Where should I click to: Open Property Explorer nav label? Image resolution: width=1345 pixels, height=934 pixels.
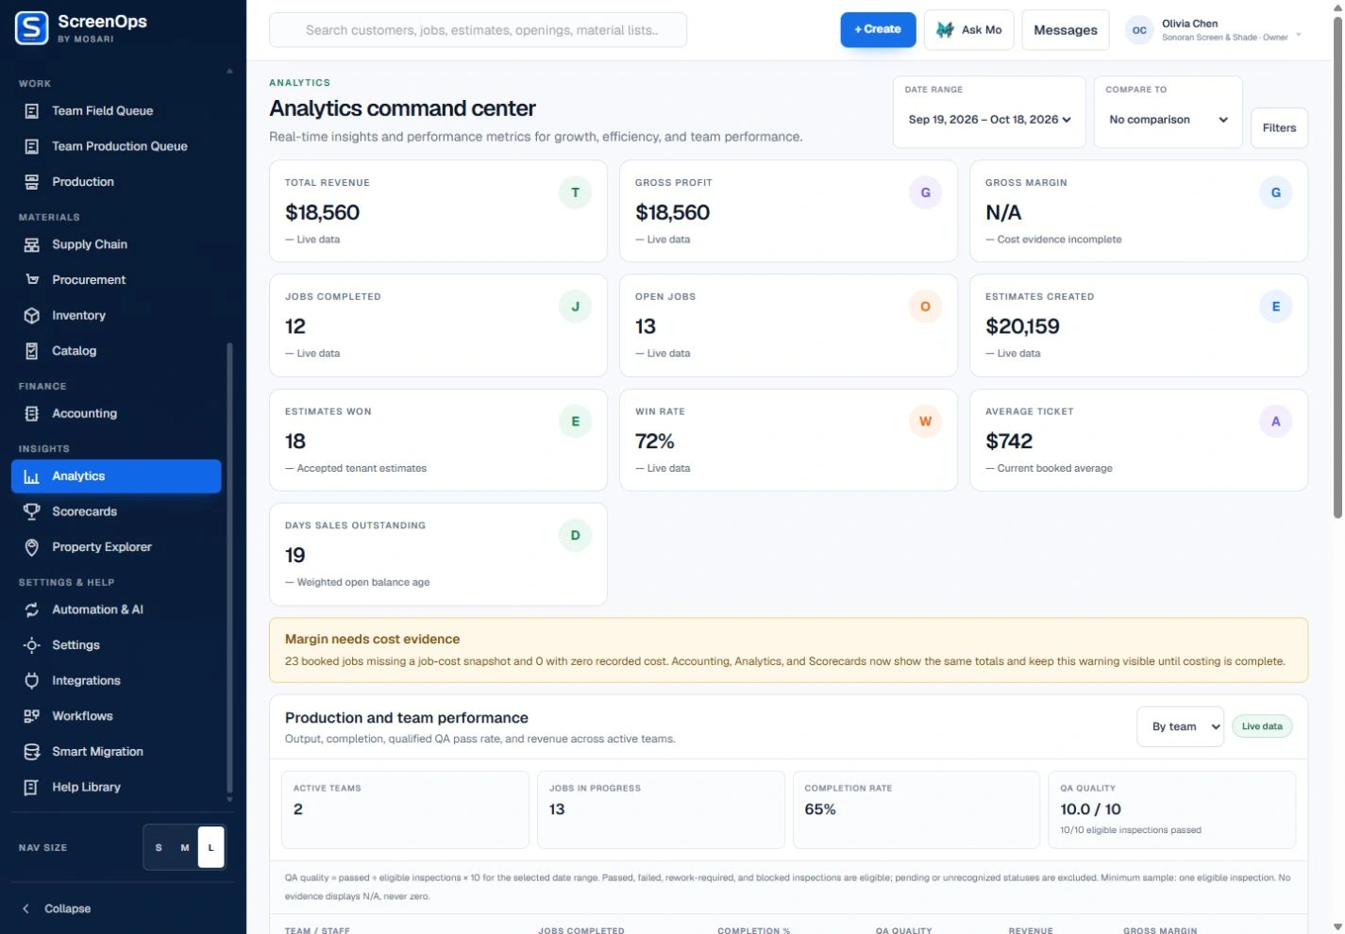tap(102, 547)
